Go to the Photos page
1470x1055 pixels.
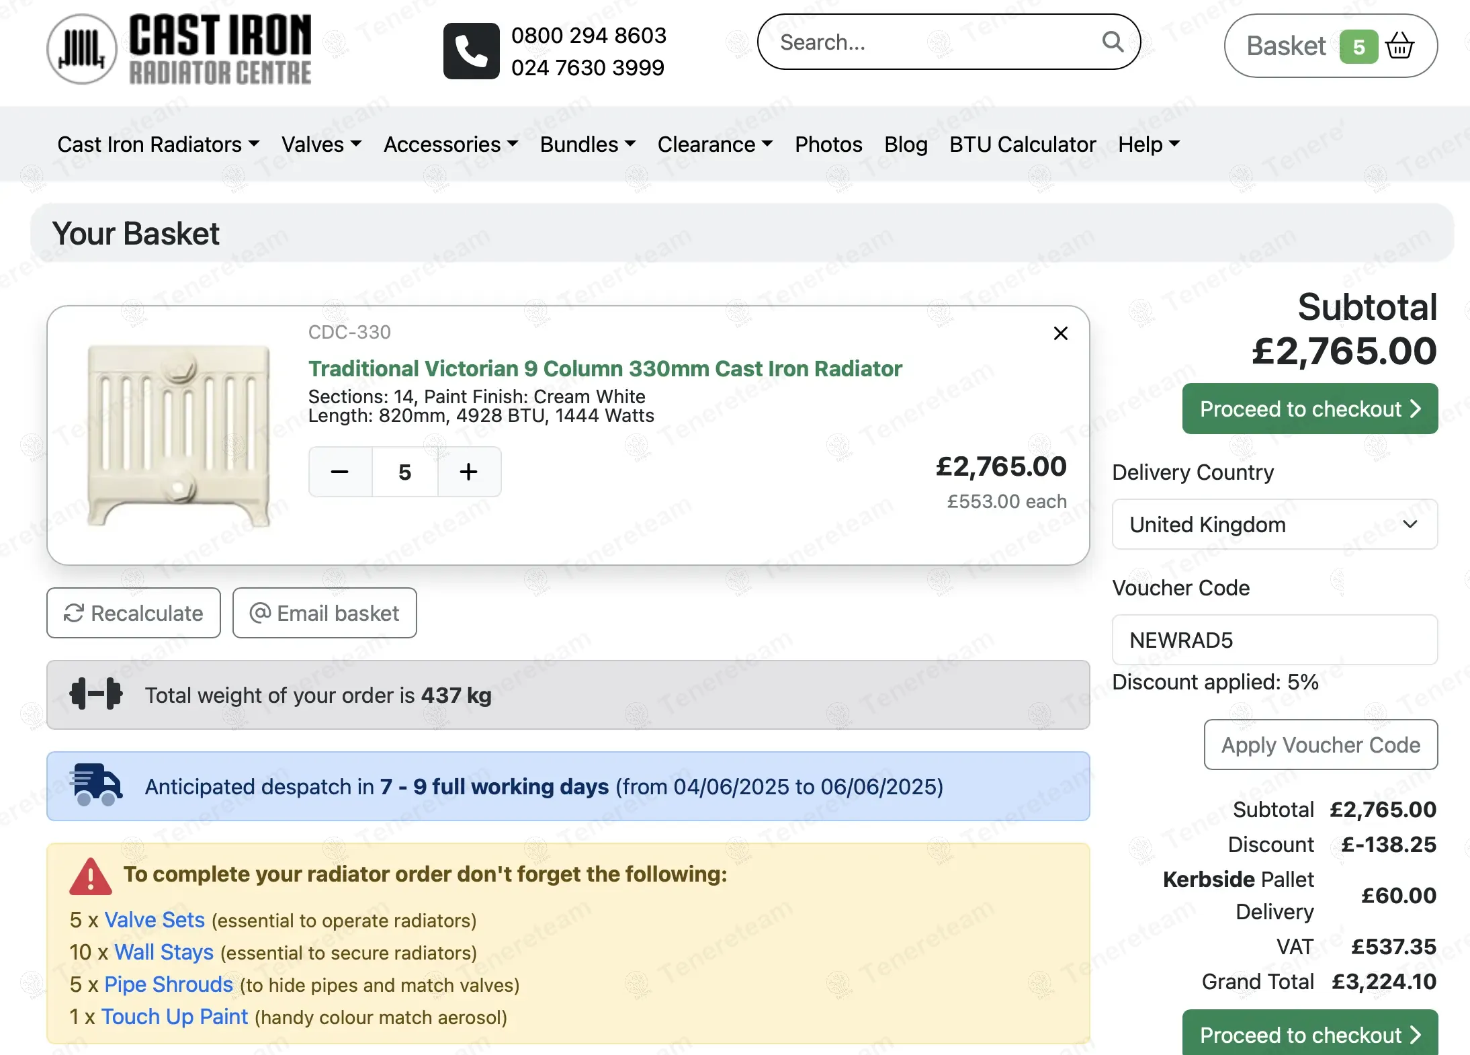(x=828, y=144)
